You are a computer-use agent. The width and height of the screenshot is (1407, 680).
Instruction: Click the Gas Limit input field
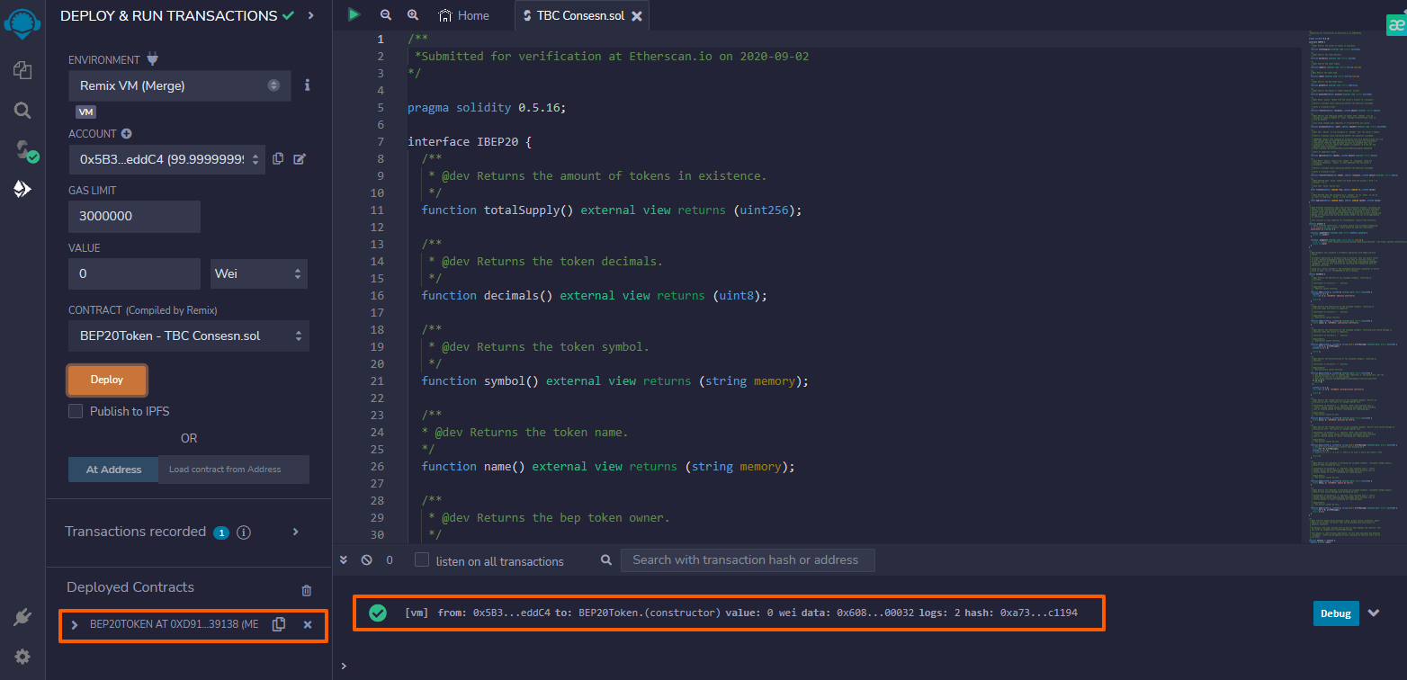click(134, 217)
